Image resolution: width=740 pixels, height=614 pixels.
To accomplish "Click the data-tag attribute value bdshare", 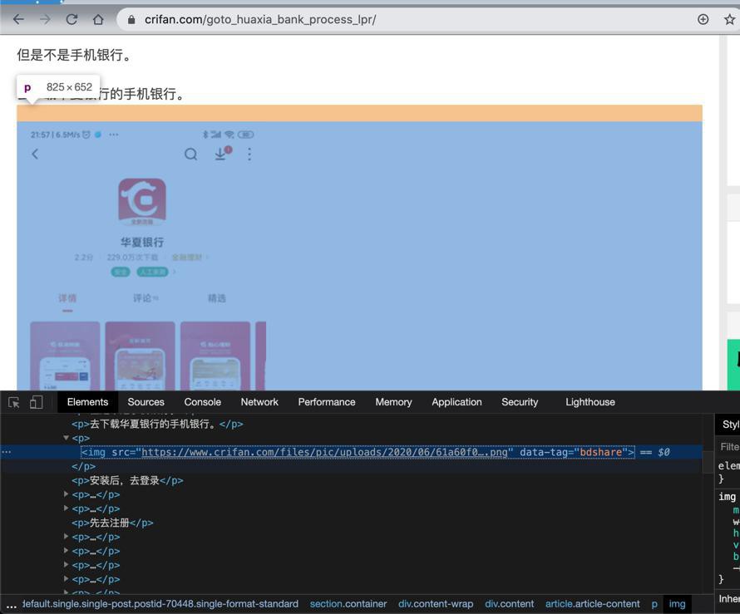I will tap(601, 452).
